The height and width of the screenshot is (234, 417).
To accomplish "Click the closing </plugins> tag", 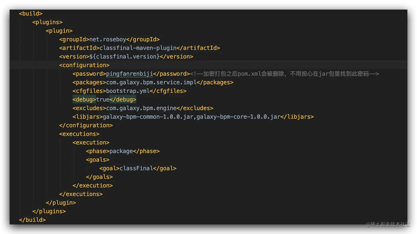I will click(x=49, y=211).
